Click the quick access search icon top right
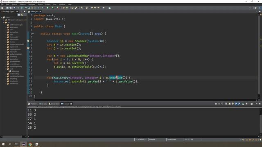262x147 pixels. pos(250,8)
